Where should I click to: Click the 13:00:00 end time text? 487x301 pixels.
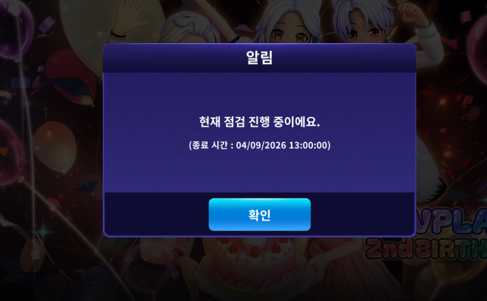tap(308, 145)
